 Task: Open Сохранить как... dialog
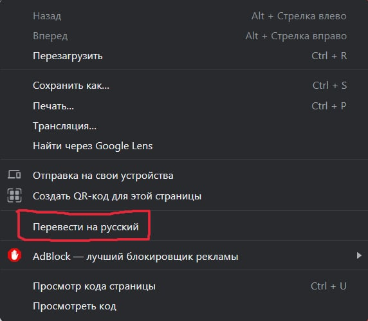[x=184, y=86]
